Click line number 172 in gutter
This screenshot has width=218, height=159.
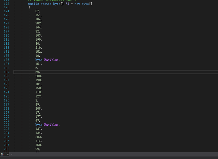tap(7, 4)
